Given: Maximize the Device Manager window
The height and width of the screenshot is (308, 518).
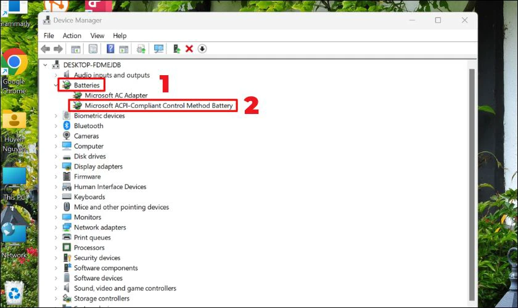Looking at the screenshot, I should pos(438,20).
